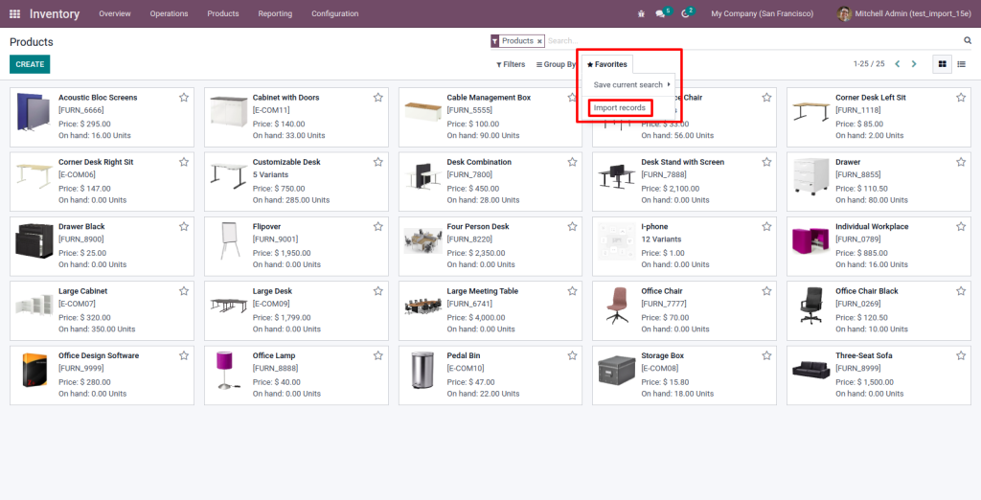
Task: Open the debug bug icon
Action: (641, 13)
